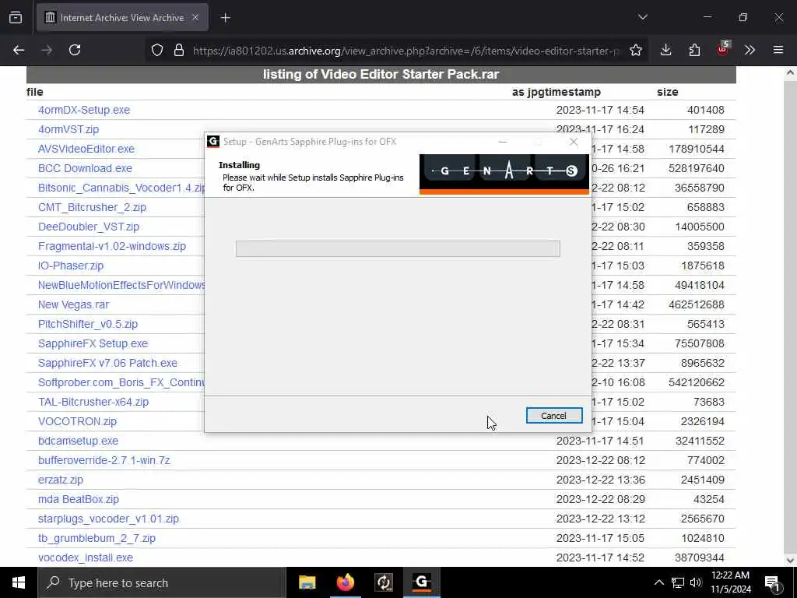This screenshot has height=598, width=797.
Task: Click the GenArts setup title bar icon
Action: pos(213,142)
